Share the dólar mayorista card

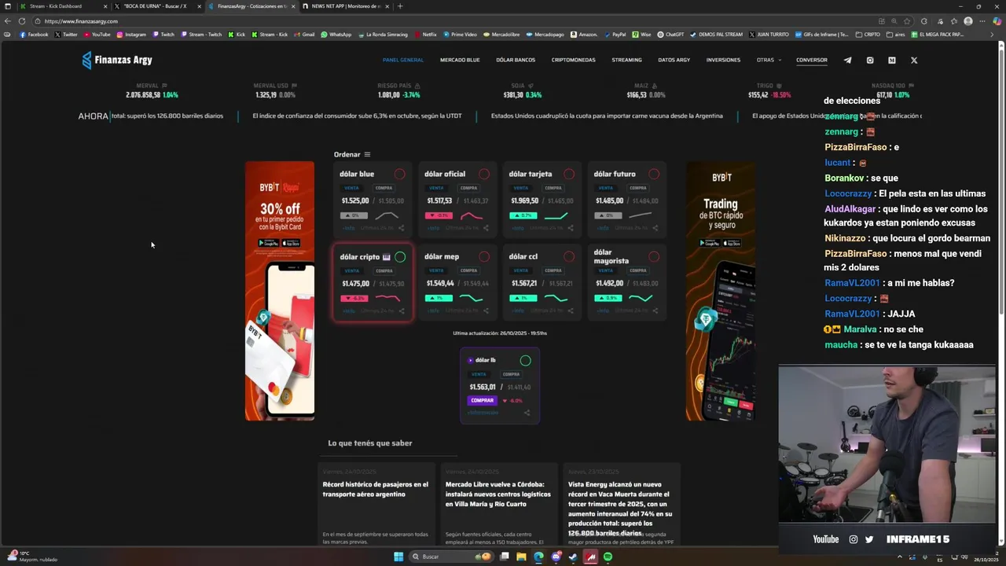point(655,311)
